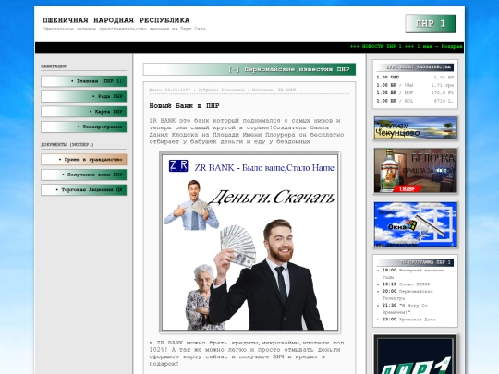Viewport: 499px width, 374px height.
Task: Click the ZR BANK logo in the ad
Action: 178,166
